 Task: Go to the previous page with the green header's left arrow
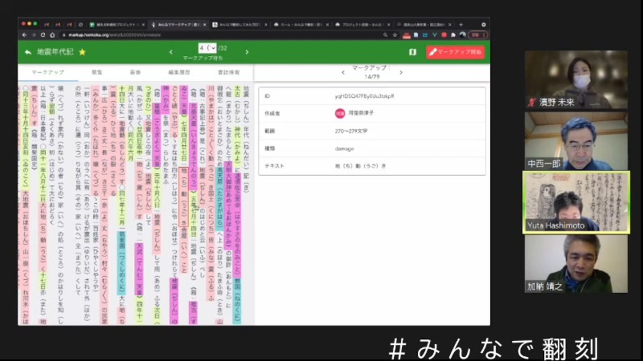point(171,52)
